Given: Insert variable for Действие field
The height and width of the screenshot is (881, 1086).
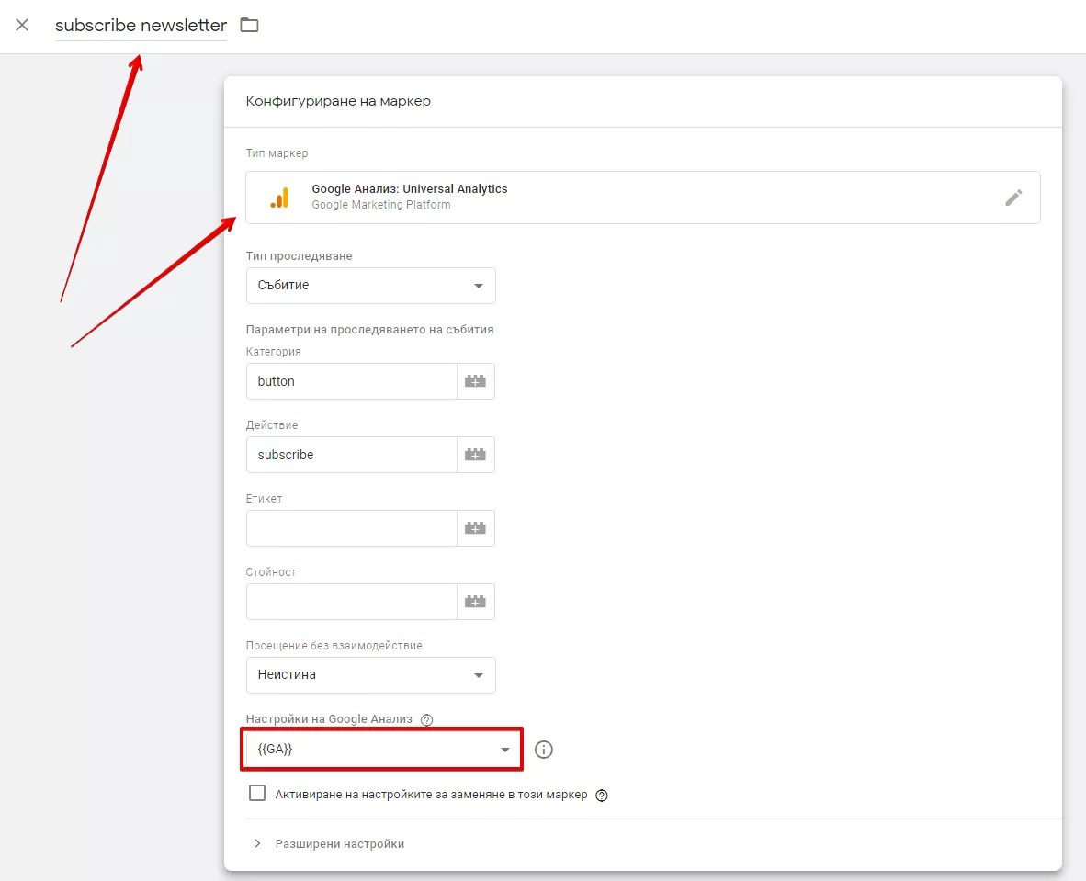Looking at the screenshot, I should click(x=476, y=455).
